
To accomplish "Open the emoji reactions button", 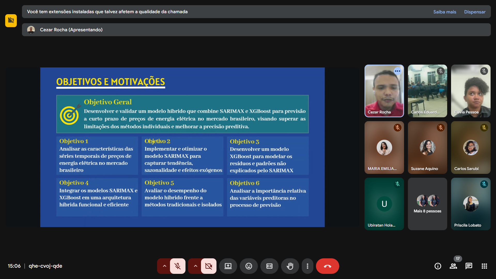I will click(x=249, y=266).
